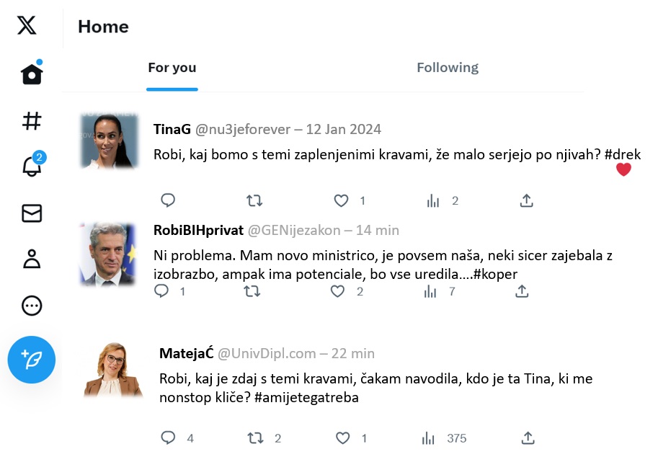The width and height of the screenshot is (658, 462).
Task: Reply to TinaG's post
Action: point(168,200)
